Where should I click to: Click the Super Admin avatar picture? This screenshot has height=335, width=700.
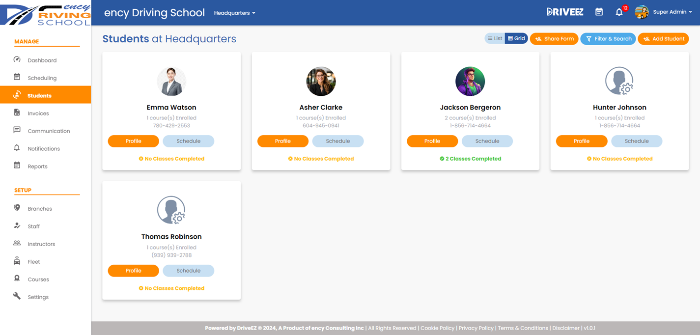point(642,12)
